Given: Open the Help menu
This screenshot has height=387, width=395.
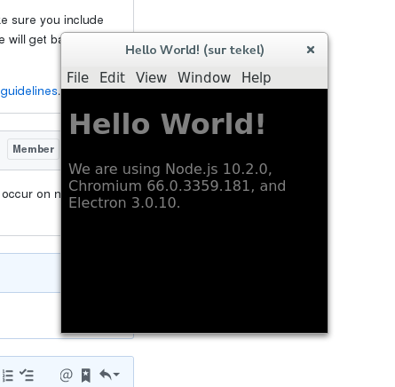Looking at the screenshot, I should pos(257,78).
